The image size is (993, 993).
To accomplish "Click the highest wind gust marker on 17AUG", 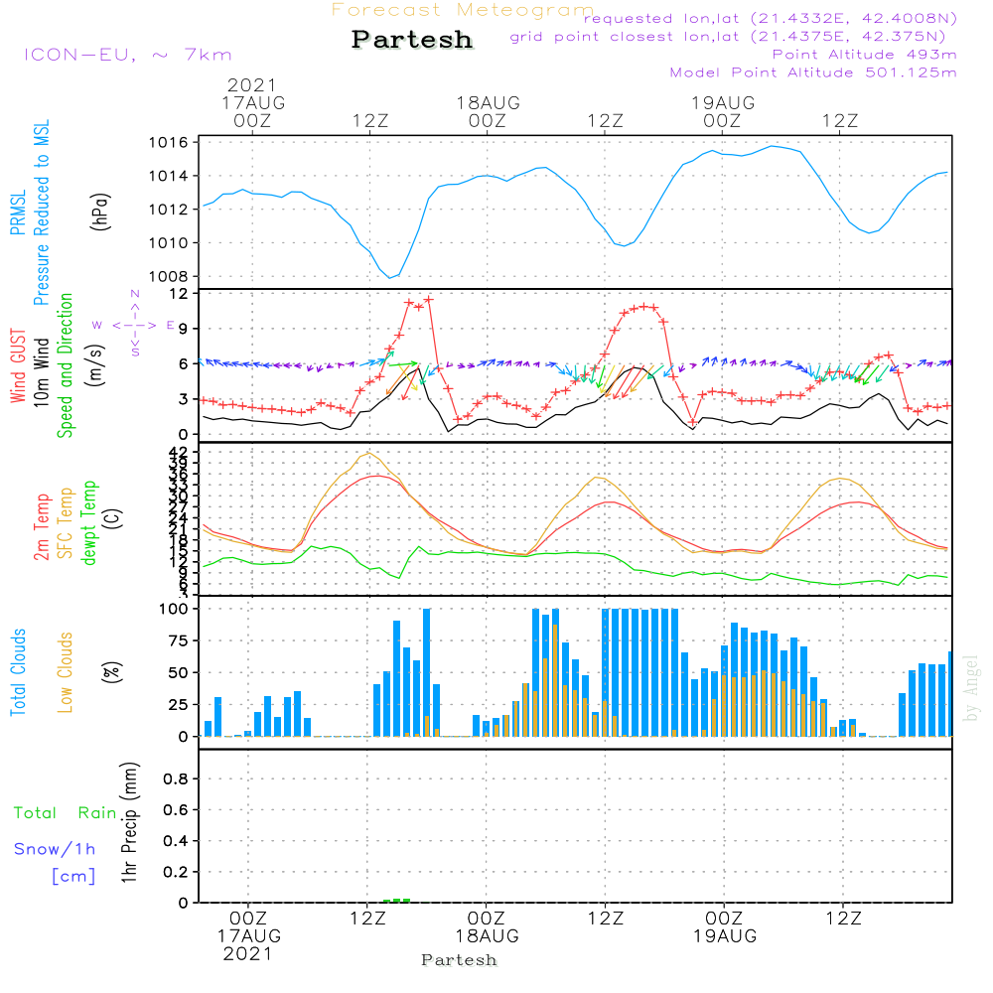I will point(429,299).
